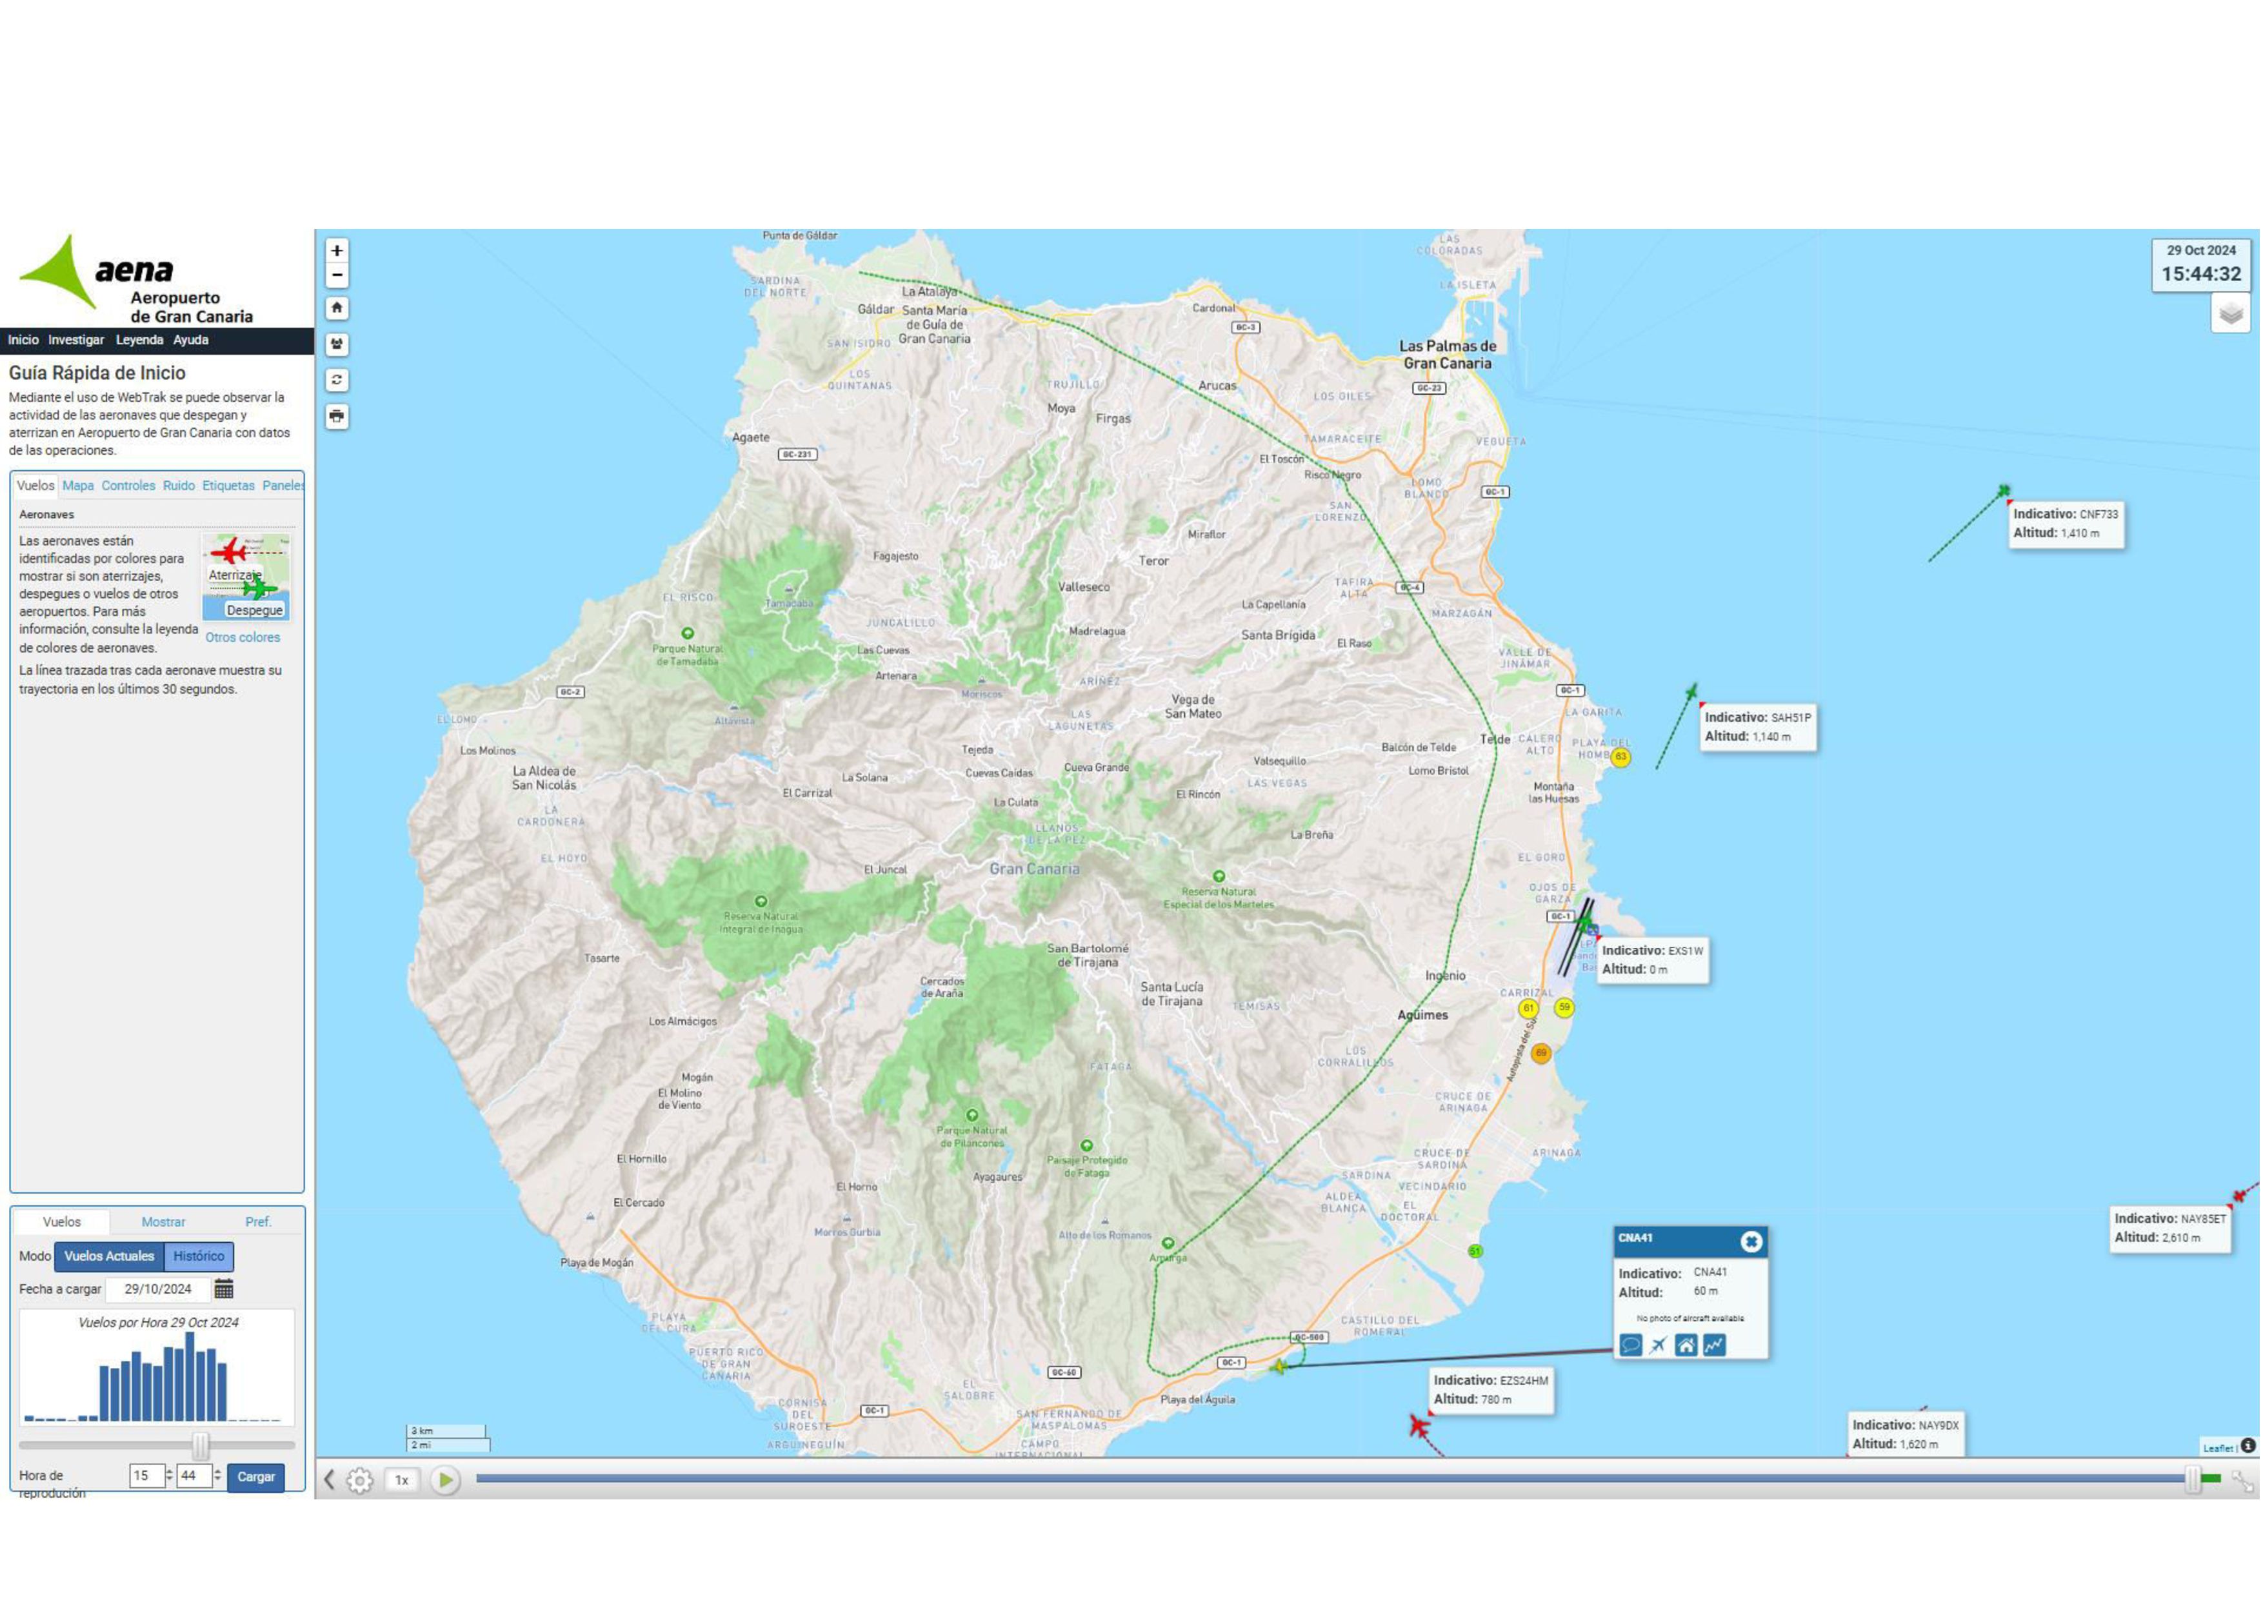Switch mode to Histórico

click(198, 1256)
